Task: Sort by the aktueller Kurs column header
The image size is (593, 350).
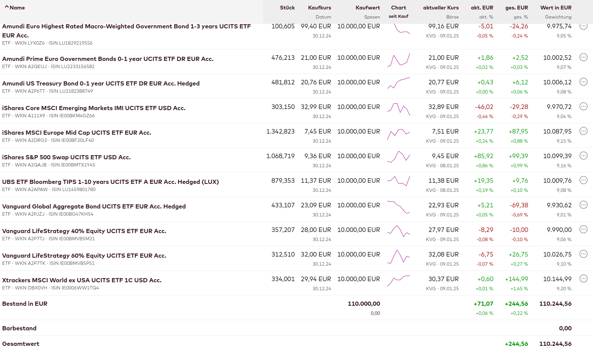Action: coord(441,8)
